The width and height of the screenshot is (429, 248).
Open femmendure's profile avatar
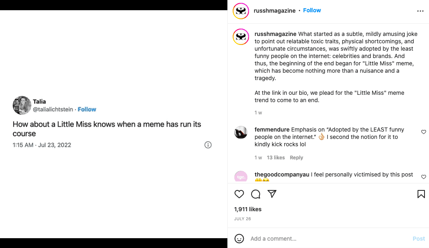[241, 132]
